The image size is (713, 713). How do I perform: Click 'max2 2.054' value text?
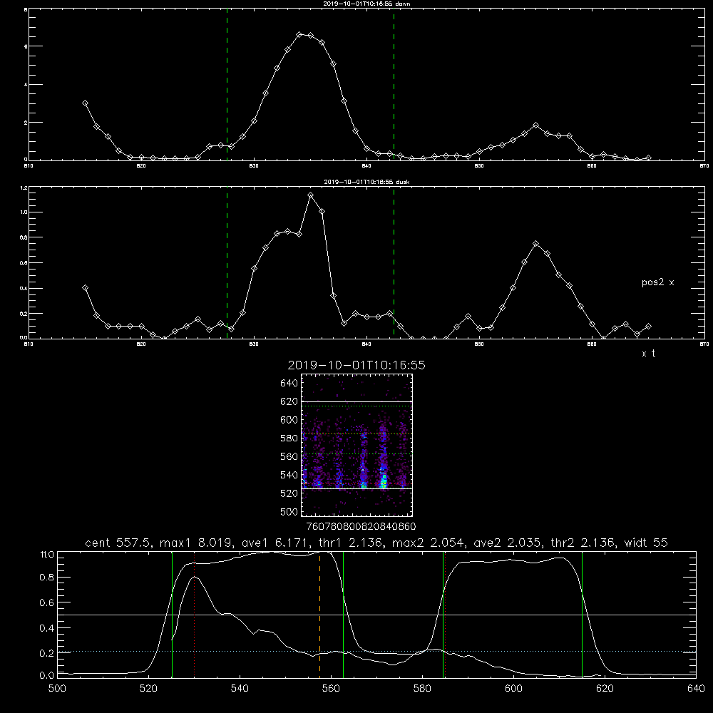pos(428,543)
